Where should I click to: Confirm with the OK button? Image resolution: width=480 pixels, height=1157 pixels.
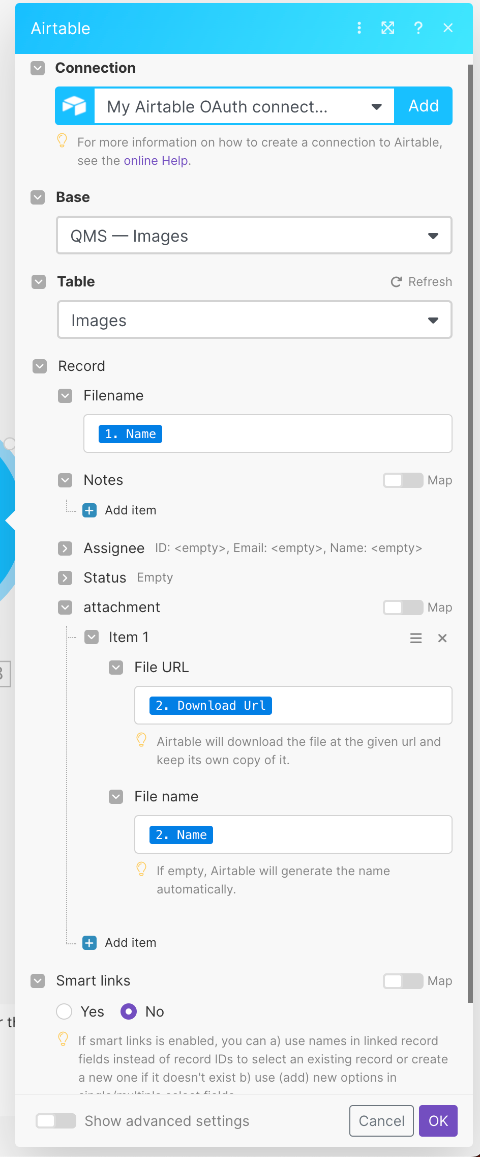(438, 1121)
